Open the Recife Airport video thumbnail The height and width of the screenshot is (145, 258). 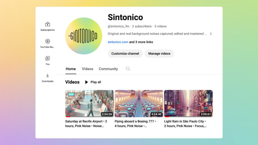(x=89, y=104)
